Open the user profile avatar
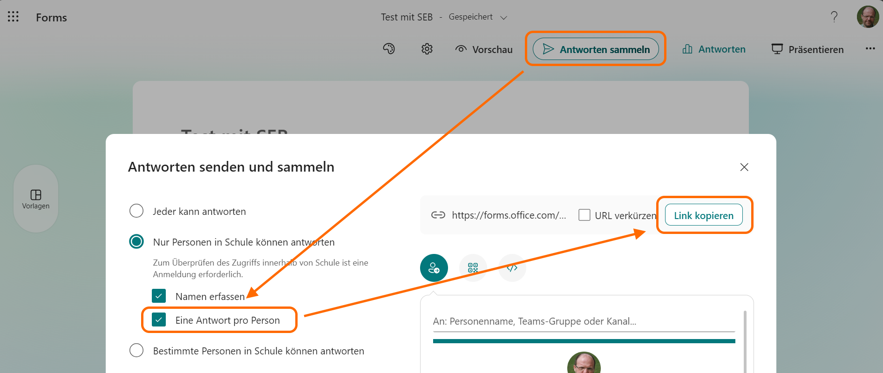Viewport: 883px width, 373px height. click(868, 17)
